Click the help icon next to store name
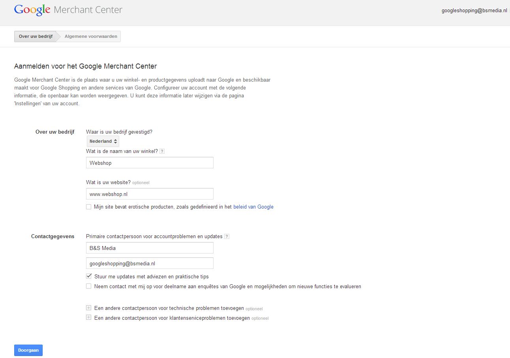This screenshot has height=358, width=510. [x=162, y=151]
